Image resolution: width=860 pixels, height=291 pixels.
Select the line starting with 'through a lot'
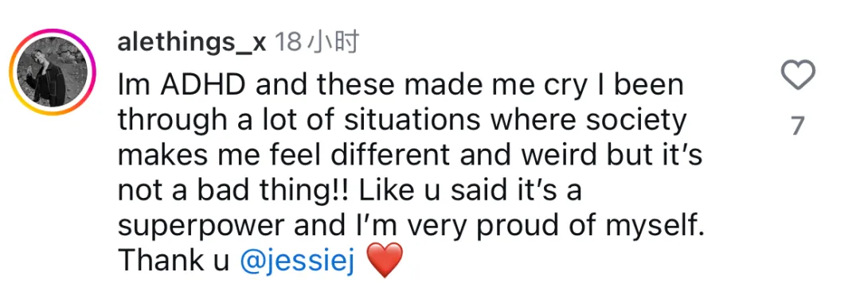pos(401,122)
